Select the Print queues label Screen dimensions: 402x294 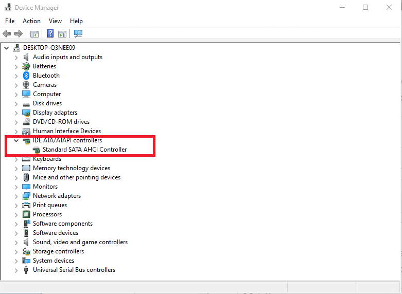click(x=50, y=205)
